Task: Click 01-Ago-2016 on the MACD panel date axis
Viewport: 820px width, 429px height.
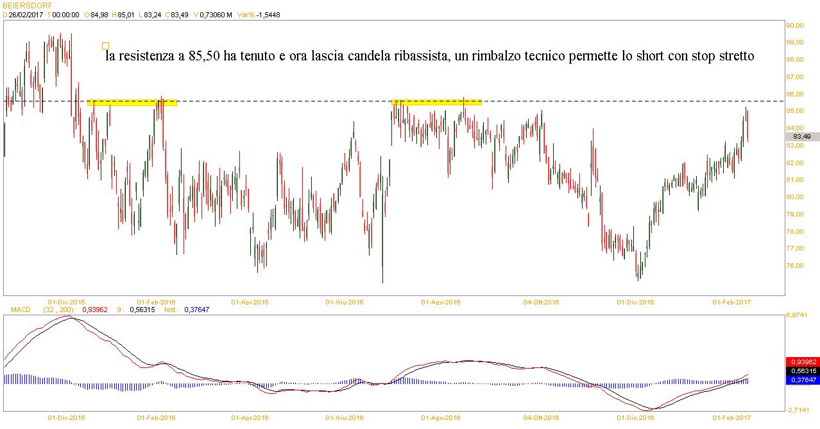Action: tap(441, 417)
